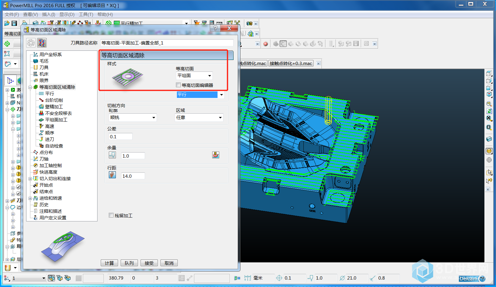
Task: Click the stepover hand icon beside 行距
Action: 112,175
